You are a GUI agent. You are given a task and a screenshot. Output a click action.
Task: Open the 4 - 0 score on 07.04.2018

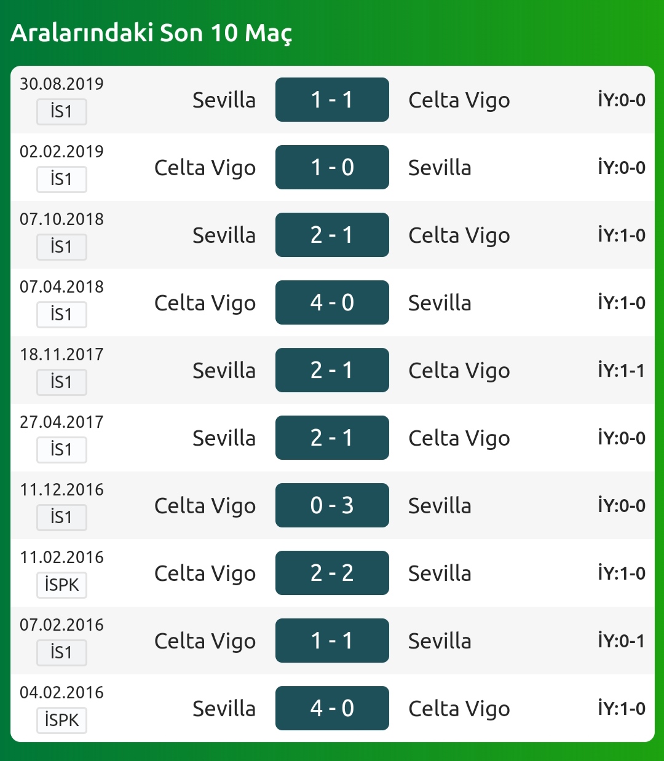pos(332,302)
